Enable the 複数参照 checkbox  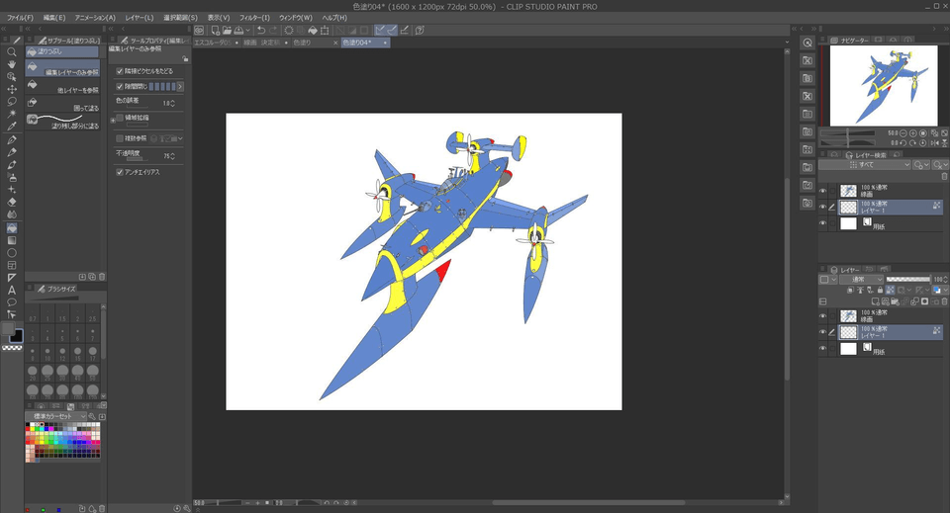pos(120,138)
